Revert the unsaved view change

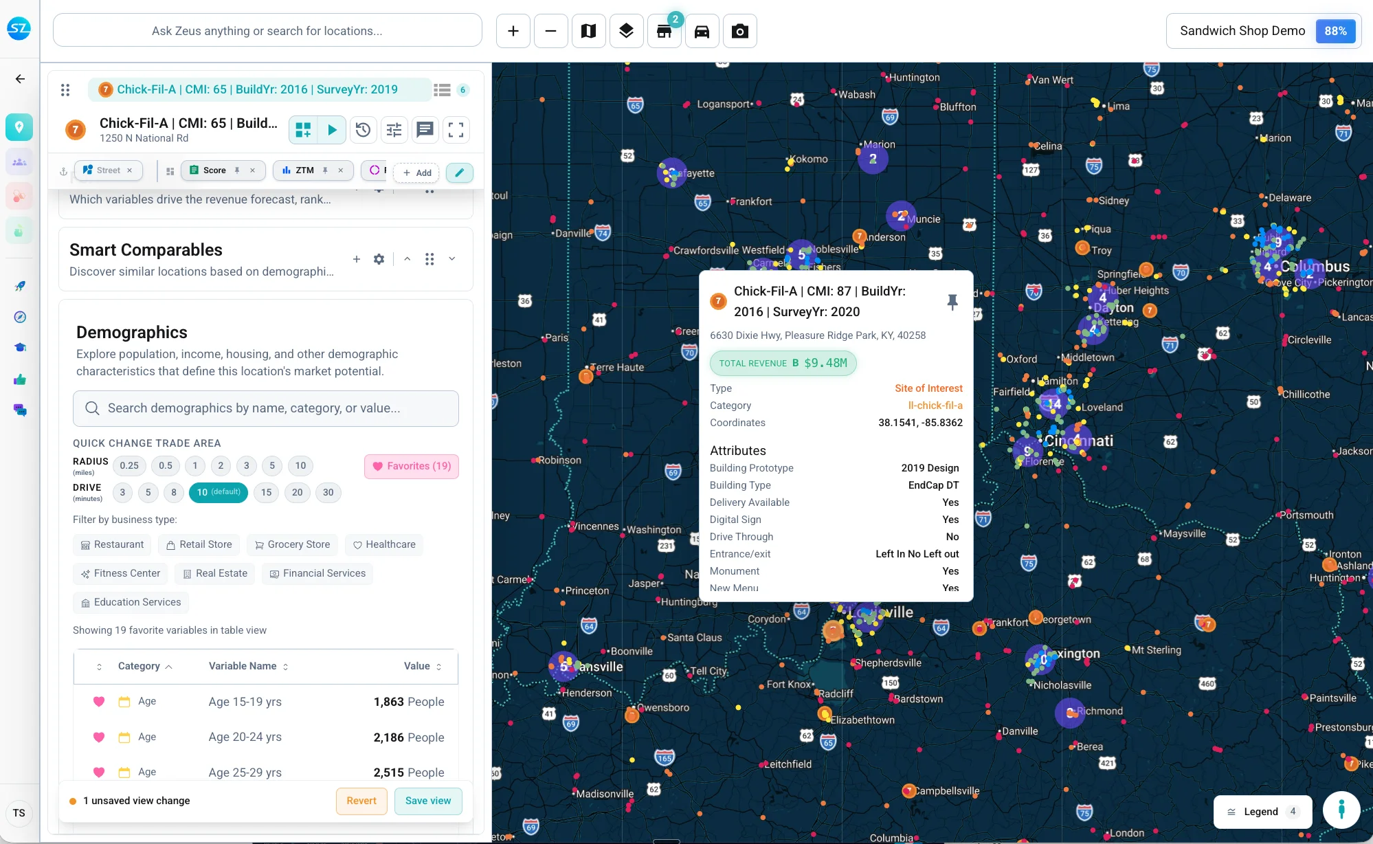pos(361,801)
